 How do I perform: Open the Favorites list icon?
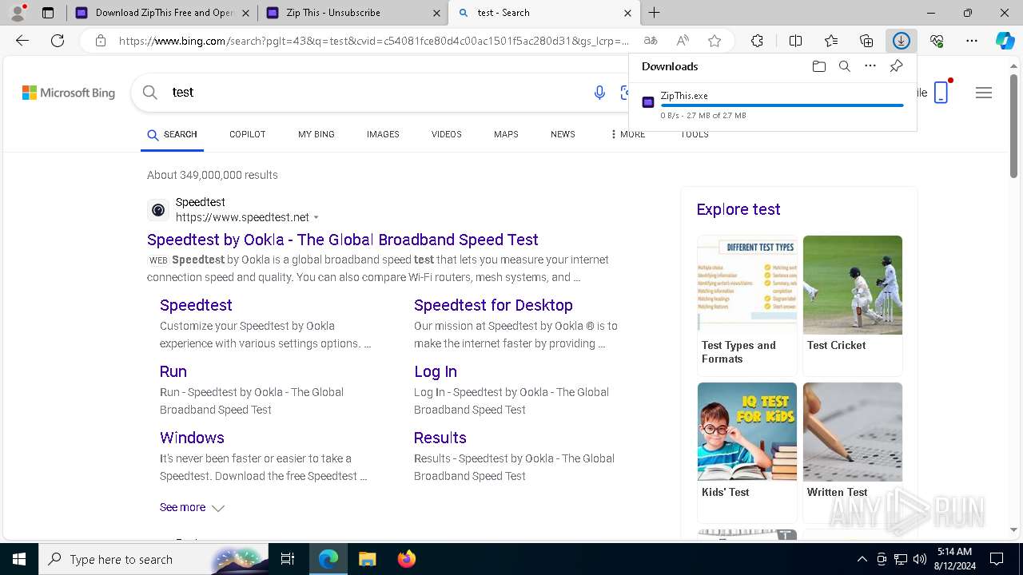(831, 41)
